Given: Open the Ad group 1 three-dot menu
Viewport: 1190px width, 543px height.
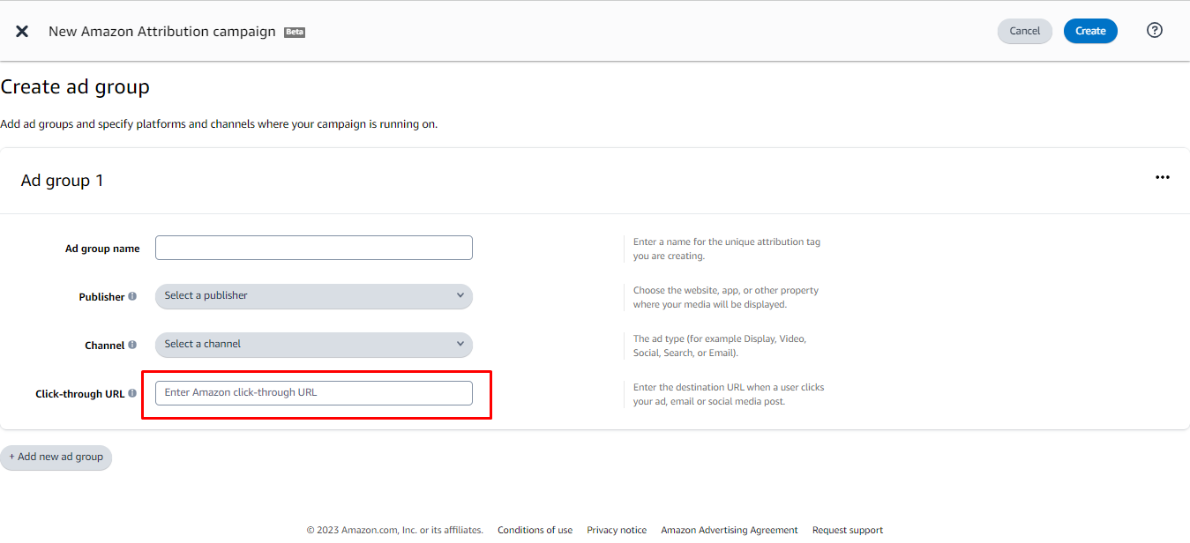Looking at the screenshot, I should [x=1163, y=177].
